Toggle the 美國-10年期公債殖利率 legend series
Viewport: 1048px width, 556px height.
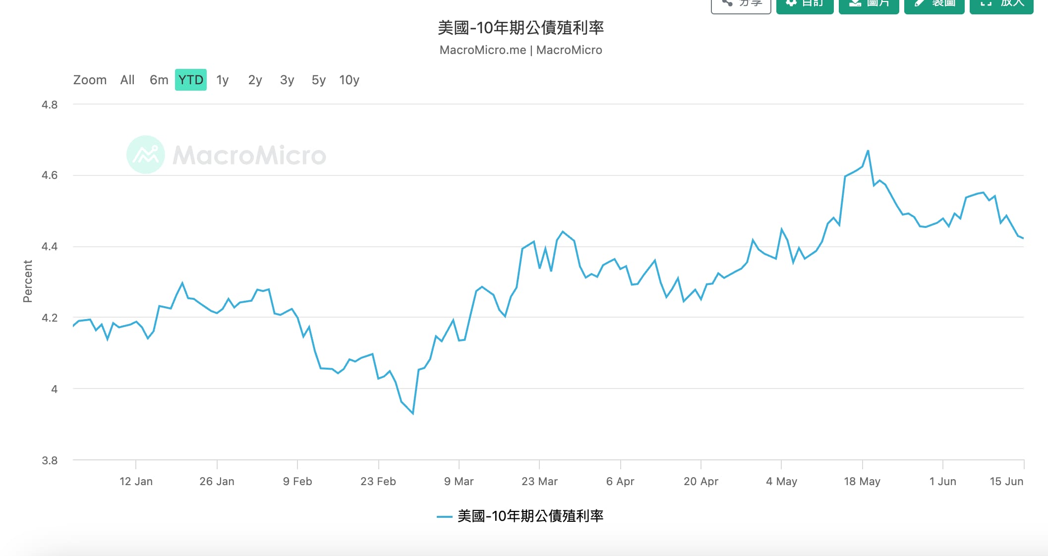[521, 516]
